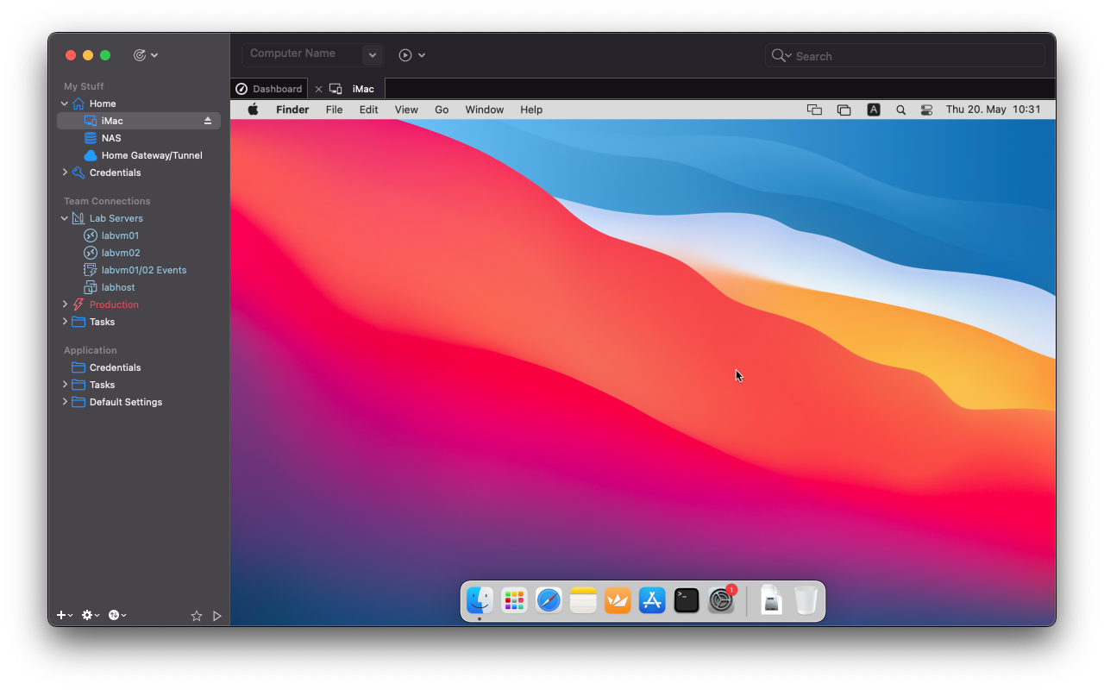Expand the Production connection group
Screen dimensions: 1104x690
coord(64,304)
